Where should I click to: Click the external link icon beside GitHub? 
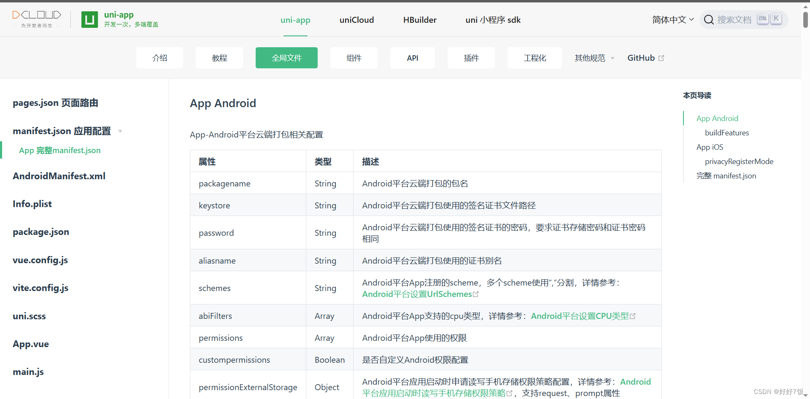[x=661, y=57]
